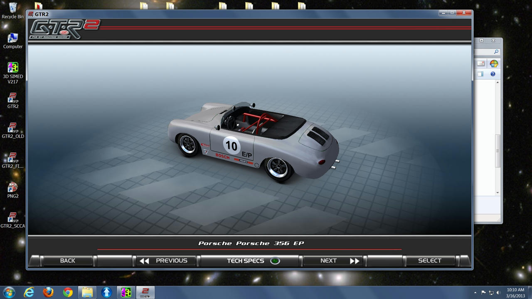Open help via the blue question mark icon
Viewport: 532px width, 299px height.
coord(493,74)
